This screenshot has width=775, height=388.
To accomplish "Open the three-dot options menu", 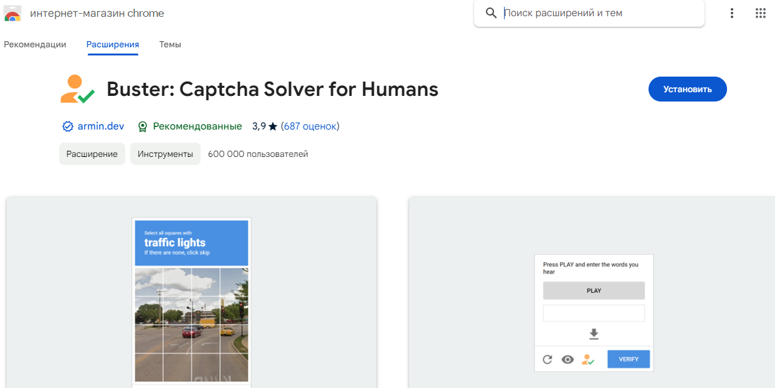I will [732, 13].
